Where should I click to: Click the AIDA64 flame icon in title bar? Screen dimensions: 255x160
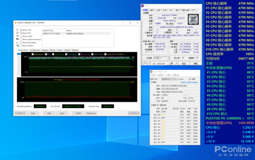click(16, 23)
